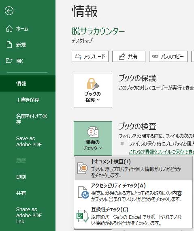Open the ホーム menu item
The height and width of the screenshot is (231, 194).
pyautogui.click(x=28, y=29)
